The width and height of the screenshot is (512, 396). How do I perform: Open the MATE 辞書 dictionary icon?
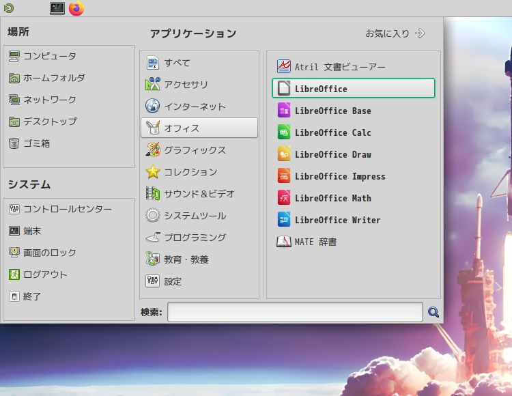284,242
